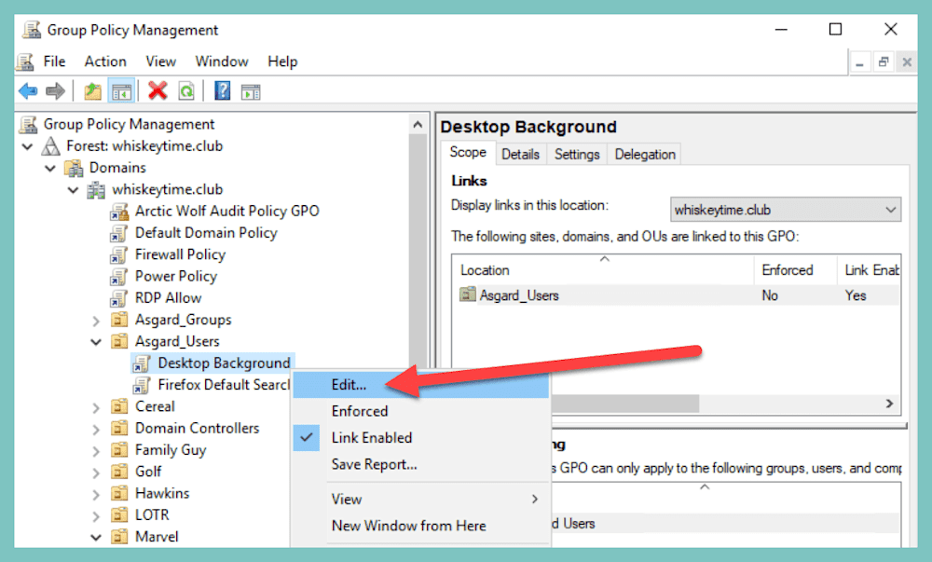Image resolution: width=932 pixels, height=562 pixels.
Task: Enable Enforced from the context menu
Action: click(x=360, y=411)
